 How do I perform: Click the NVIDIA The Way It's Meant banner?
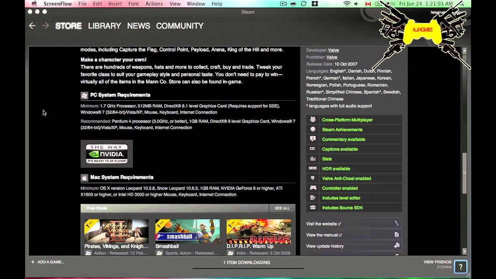pyautogui.click(x=107, y=154)
